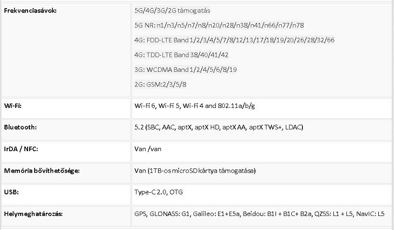Click the NavIC: L5 text

click(370, 214)
